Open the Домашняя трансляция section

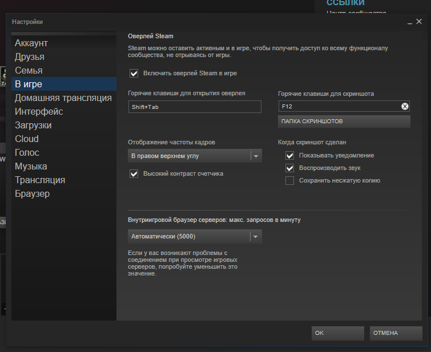pyautogui.click(x=64, y=98)
